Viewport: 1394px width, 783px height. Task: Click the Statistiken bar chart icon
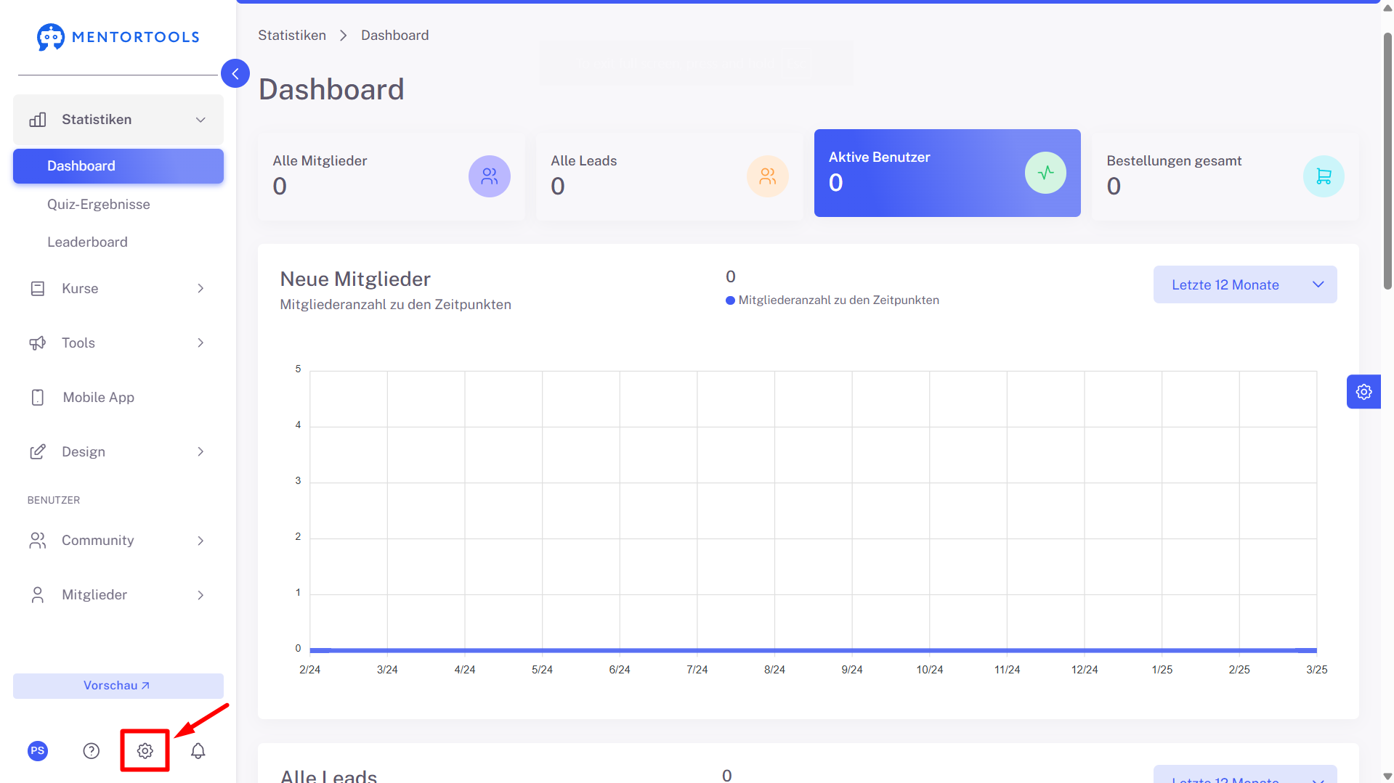tap(38, 120)
